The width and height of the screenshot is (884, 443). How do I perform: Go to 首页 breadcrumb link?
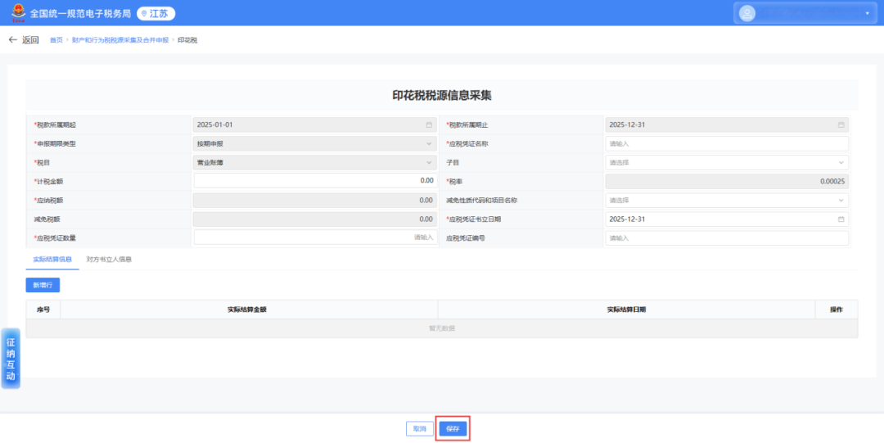56,40
